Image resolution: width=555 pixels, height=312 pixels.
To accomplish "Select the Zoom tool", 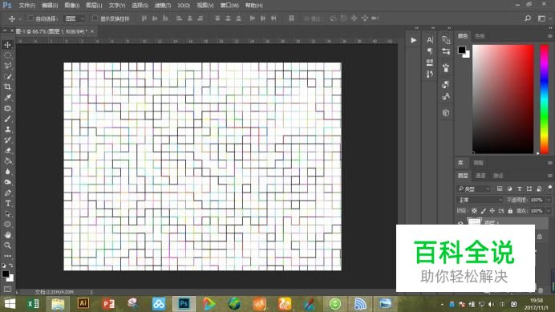I will click(x=7, y=245).
